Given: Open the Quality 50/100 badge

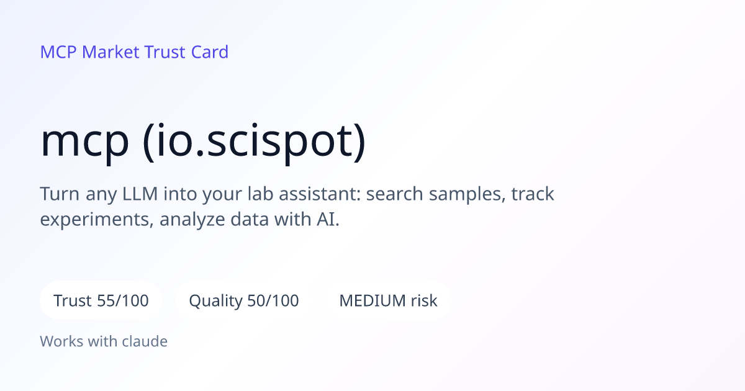Looking at the screenshot, I should pos(244,301).
